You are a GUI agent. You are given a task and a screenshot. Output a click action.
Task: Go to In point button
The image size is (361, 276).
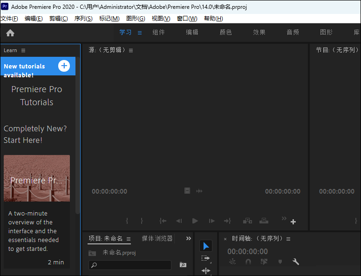[x=163, y=221]
